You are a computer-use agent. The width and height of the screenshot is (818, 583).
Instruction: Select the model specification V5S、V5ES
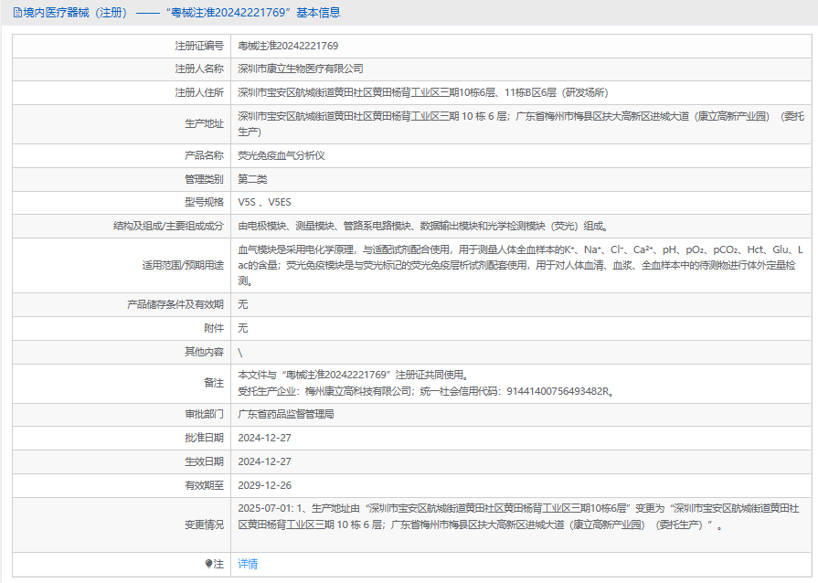(x=264, y=202)
